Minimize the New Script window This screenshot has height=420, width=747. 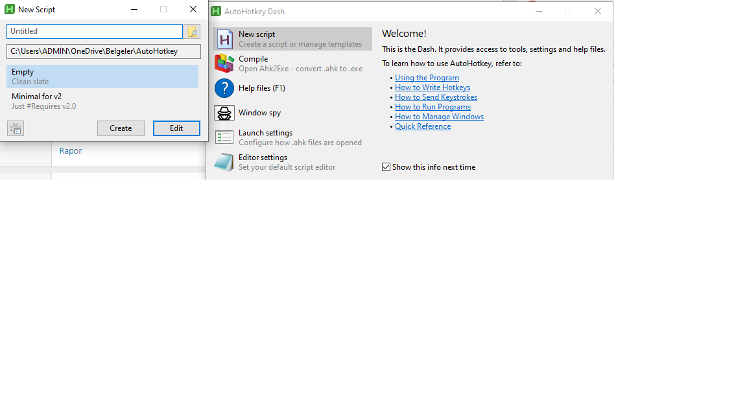pos(134,9)
